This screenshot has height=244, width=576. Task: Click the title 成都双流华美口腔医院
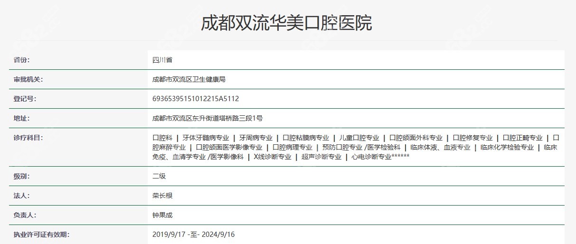pos(287,23)
